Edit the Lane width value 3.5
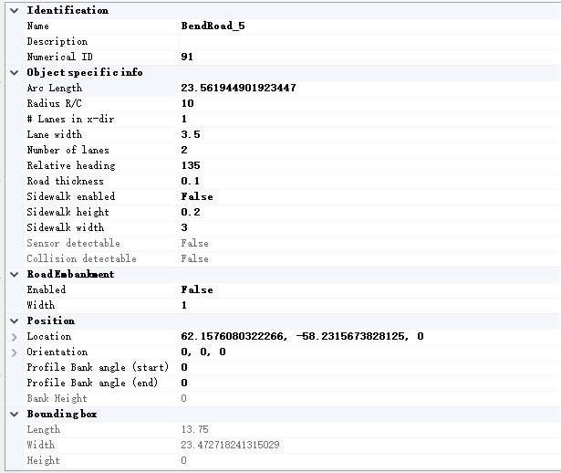 coord(190,134)
